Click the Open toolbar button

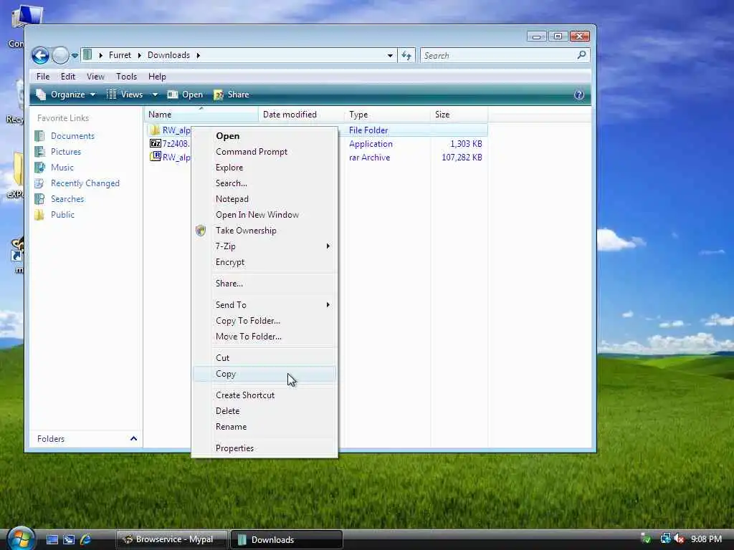point(186,95)
